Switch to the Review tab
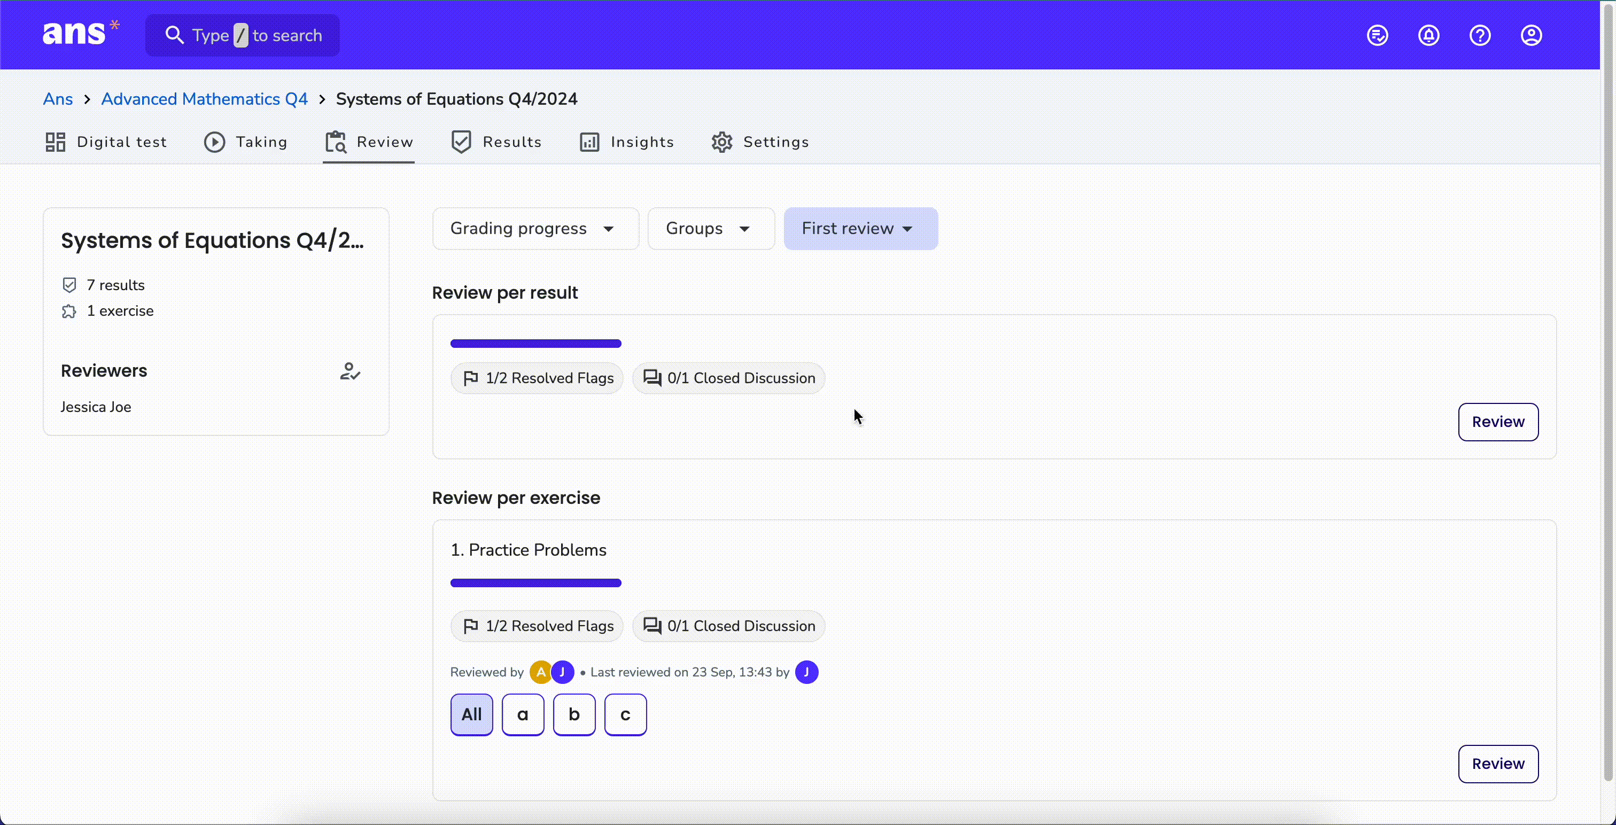This screenshot has width=1616, height=825. pyautogui.click(x=369, y=142)
